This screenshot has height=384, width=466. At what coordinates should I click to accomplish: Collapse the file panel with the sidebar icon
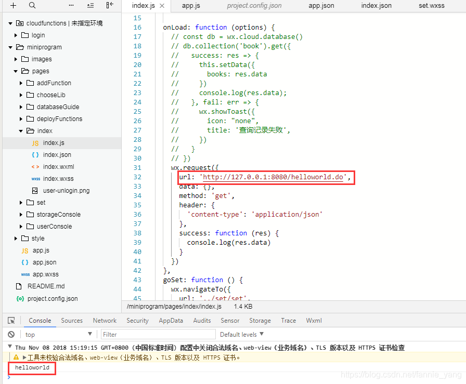pos(110,5)
